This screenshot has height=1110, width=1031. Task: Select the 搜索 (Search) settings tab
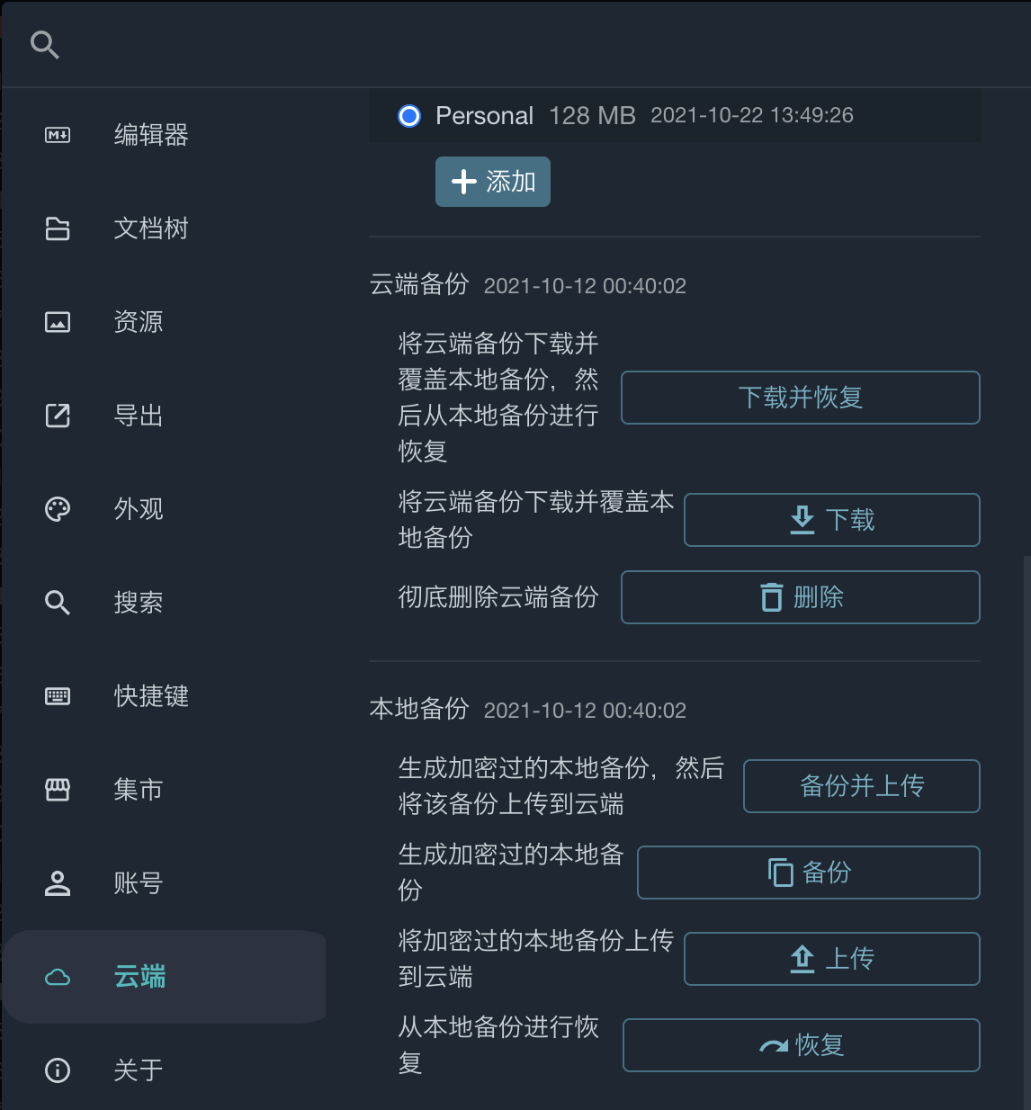coord(138,603)
